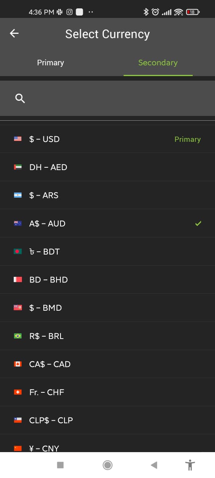
Task: Tap the green checkmark beside AUD
Action: [198, 223]
